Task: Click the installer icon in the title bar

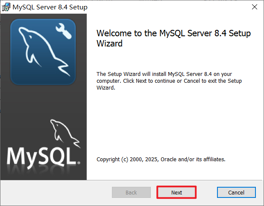Action: (x=6, y=7)
